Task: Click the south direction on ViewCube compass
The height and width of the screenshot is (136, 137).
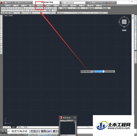Action: coord(124,27)
